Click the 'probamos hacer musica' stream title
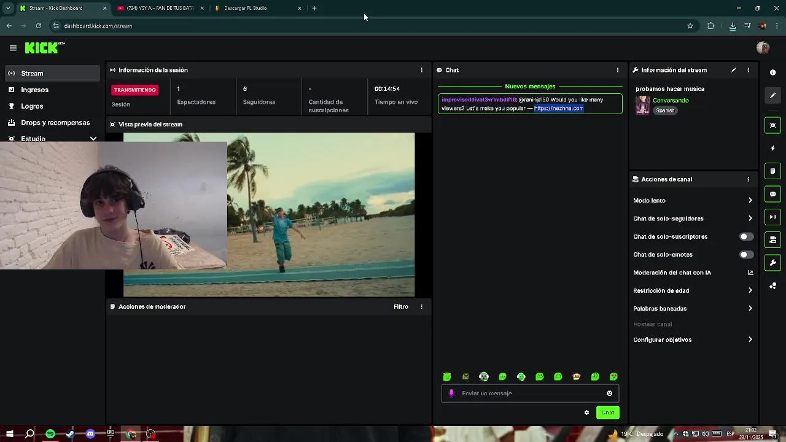This screenshot has width=786, height=442. point(670,89)
